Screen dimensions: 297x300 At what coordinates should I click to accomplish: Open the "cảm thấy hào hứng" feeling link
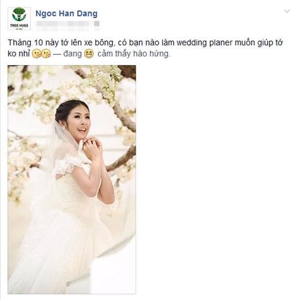click(134, 54)
